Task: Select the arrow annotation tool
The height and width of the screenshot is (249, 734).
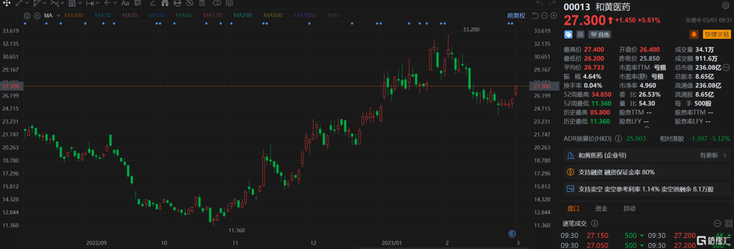Action: click(x=107, y=3)
